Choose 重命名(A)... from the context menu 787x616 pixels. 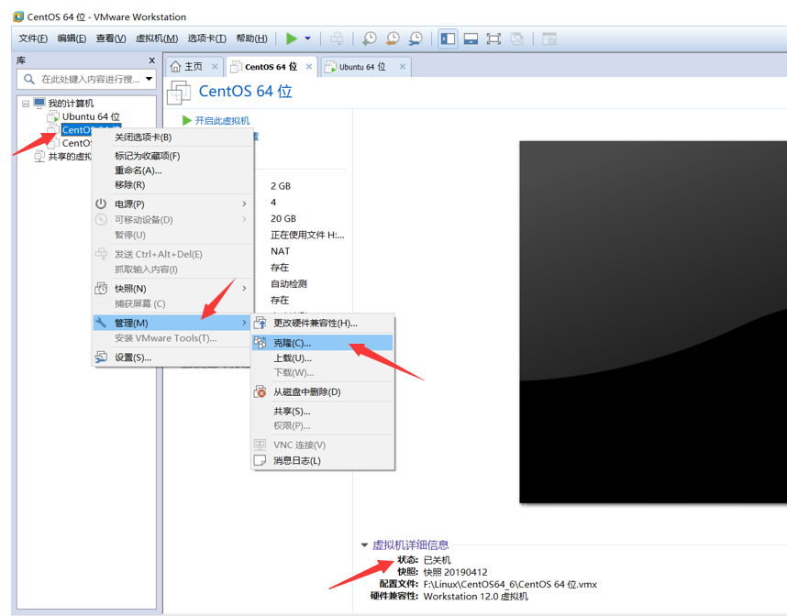[x=172, y=170]
